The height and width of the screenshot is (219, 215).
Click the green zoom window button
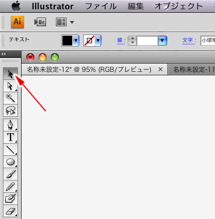(55, 57)
